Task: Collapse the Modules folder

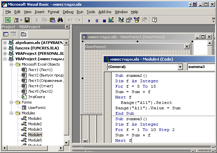Action: [x=11, y=113]
